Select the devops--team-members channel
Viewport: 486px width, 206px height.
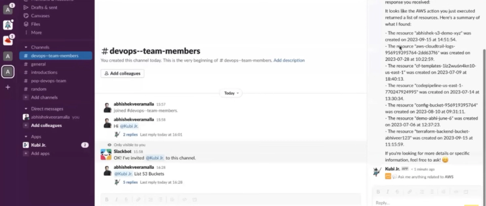(56, 55)
